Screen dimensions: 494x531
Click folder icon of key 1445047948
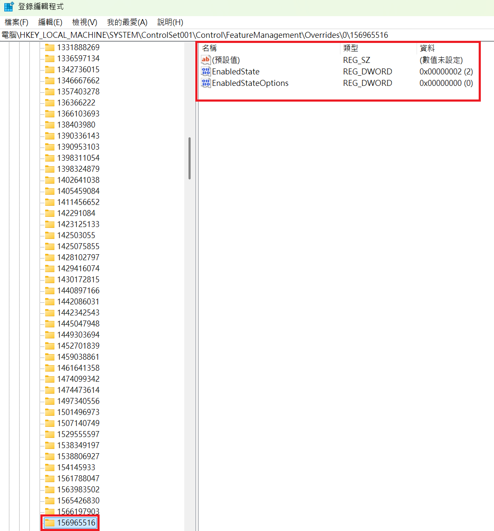point(50,324)
